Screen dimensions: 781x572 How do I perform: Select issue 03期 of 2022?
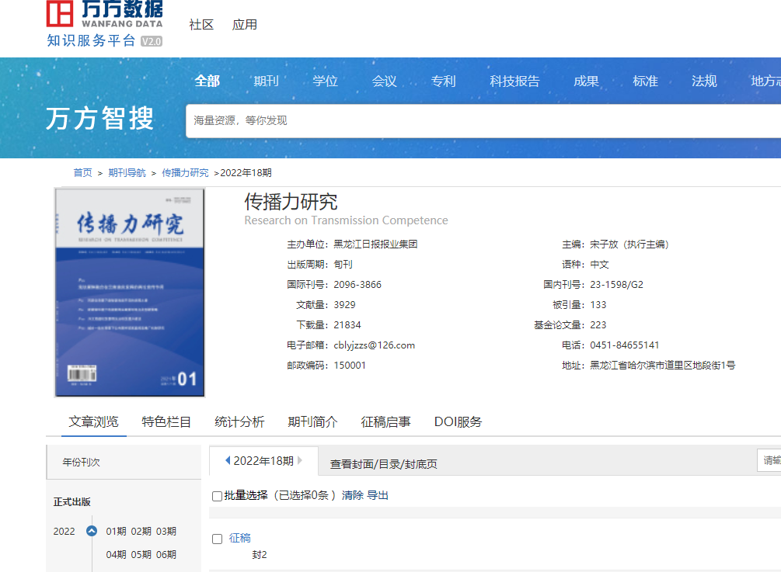pos(166,532)
